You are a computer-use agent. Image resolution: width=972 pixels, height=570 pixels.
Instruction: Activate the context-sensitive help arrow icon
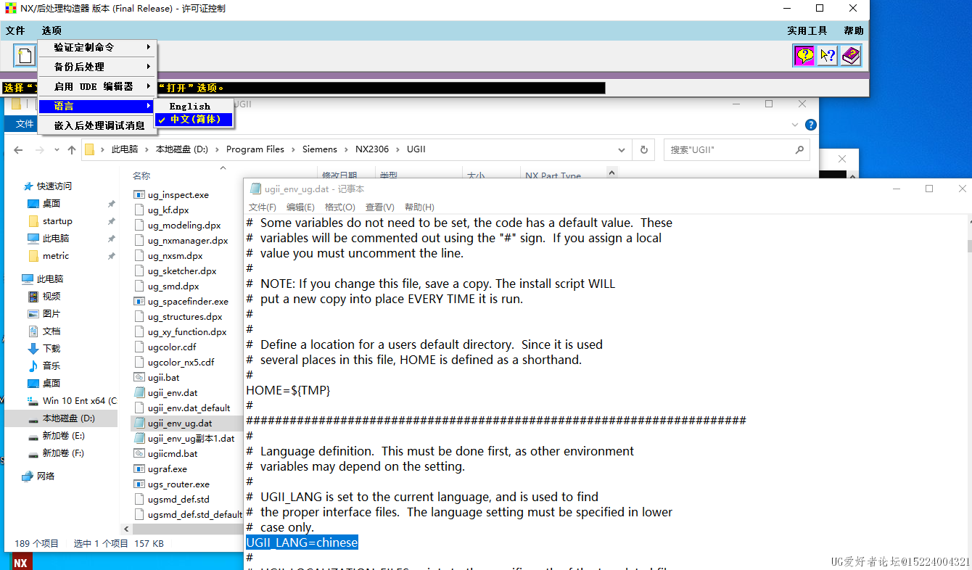[827, 55]
